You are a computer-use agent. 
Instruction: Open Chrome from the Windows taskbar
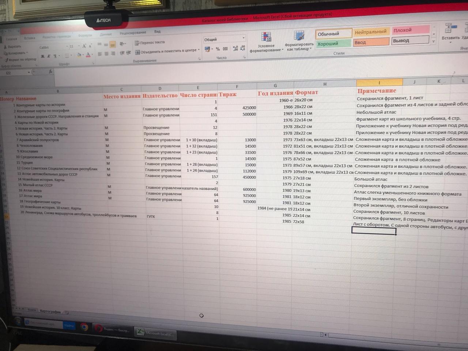pyautogui.click(x=84, y=327)
